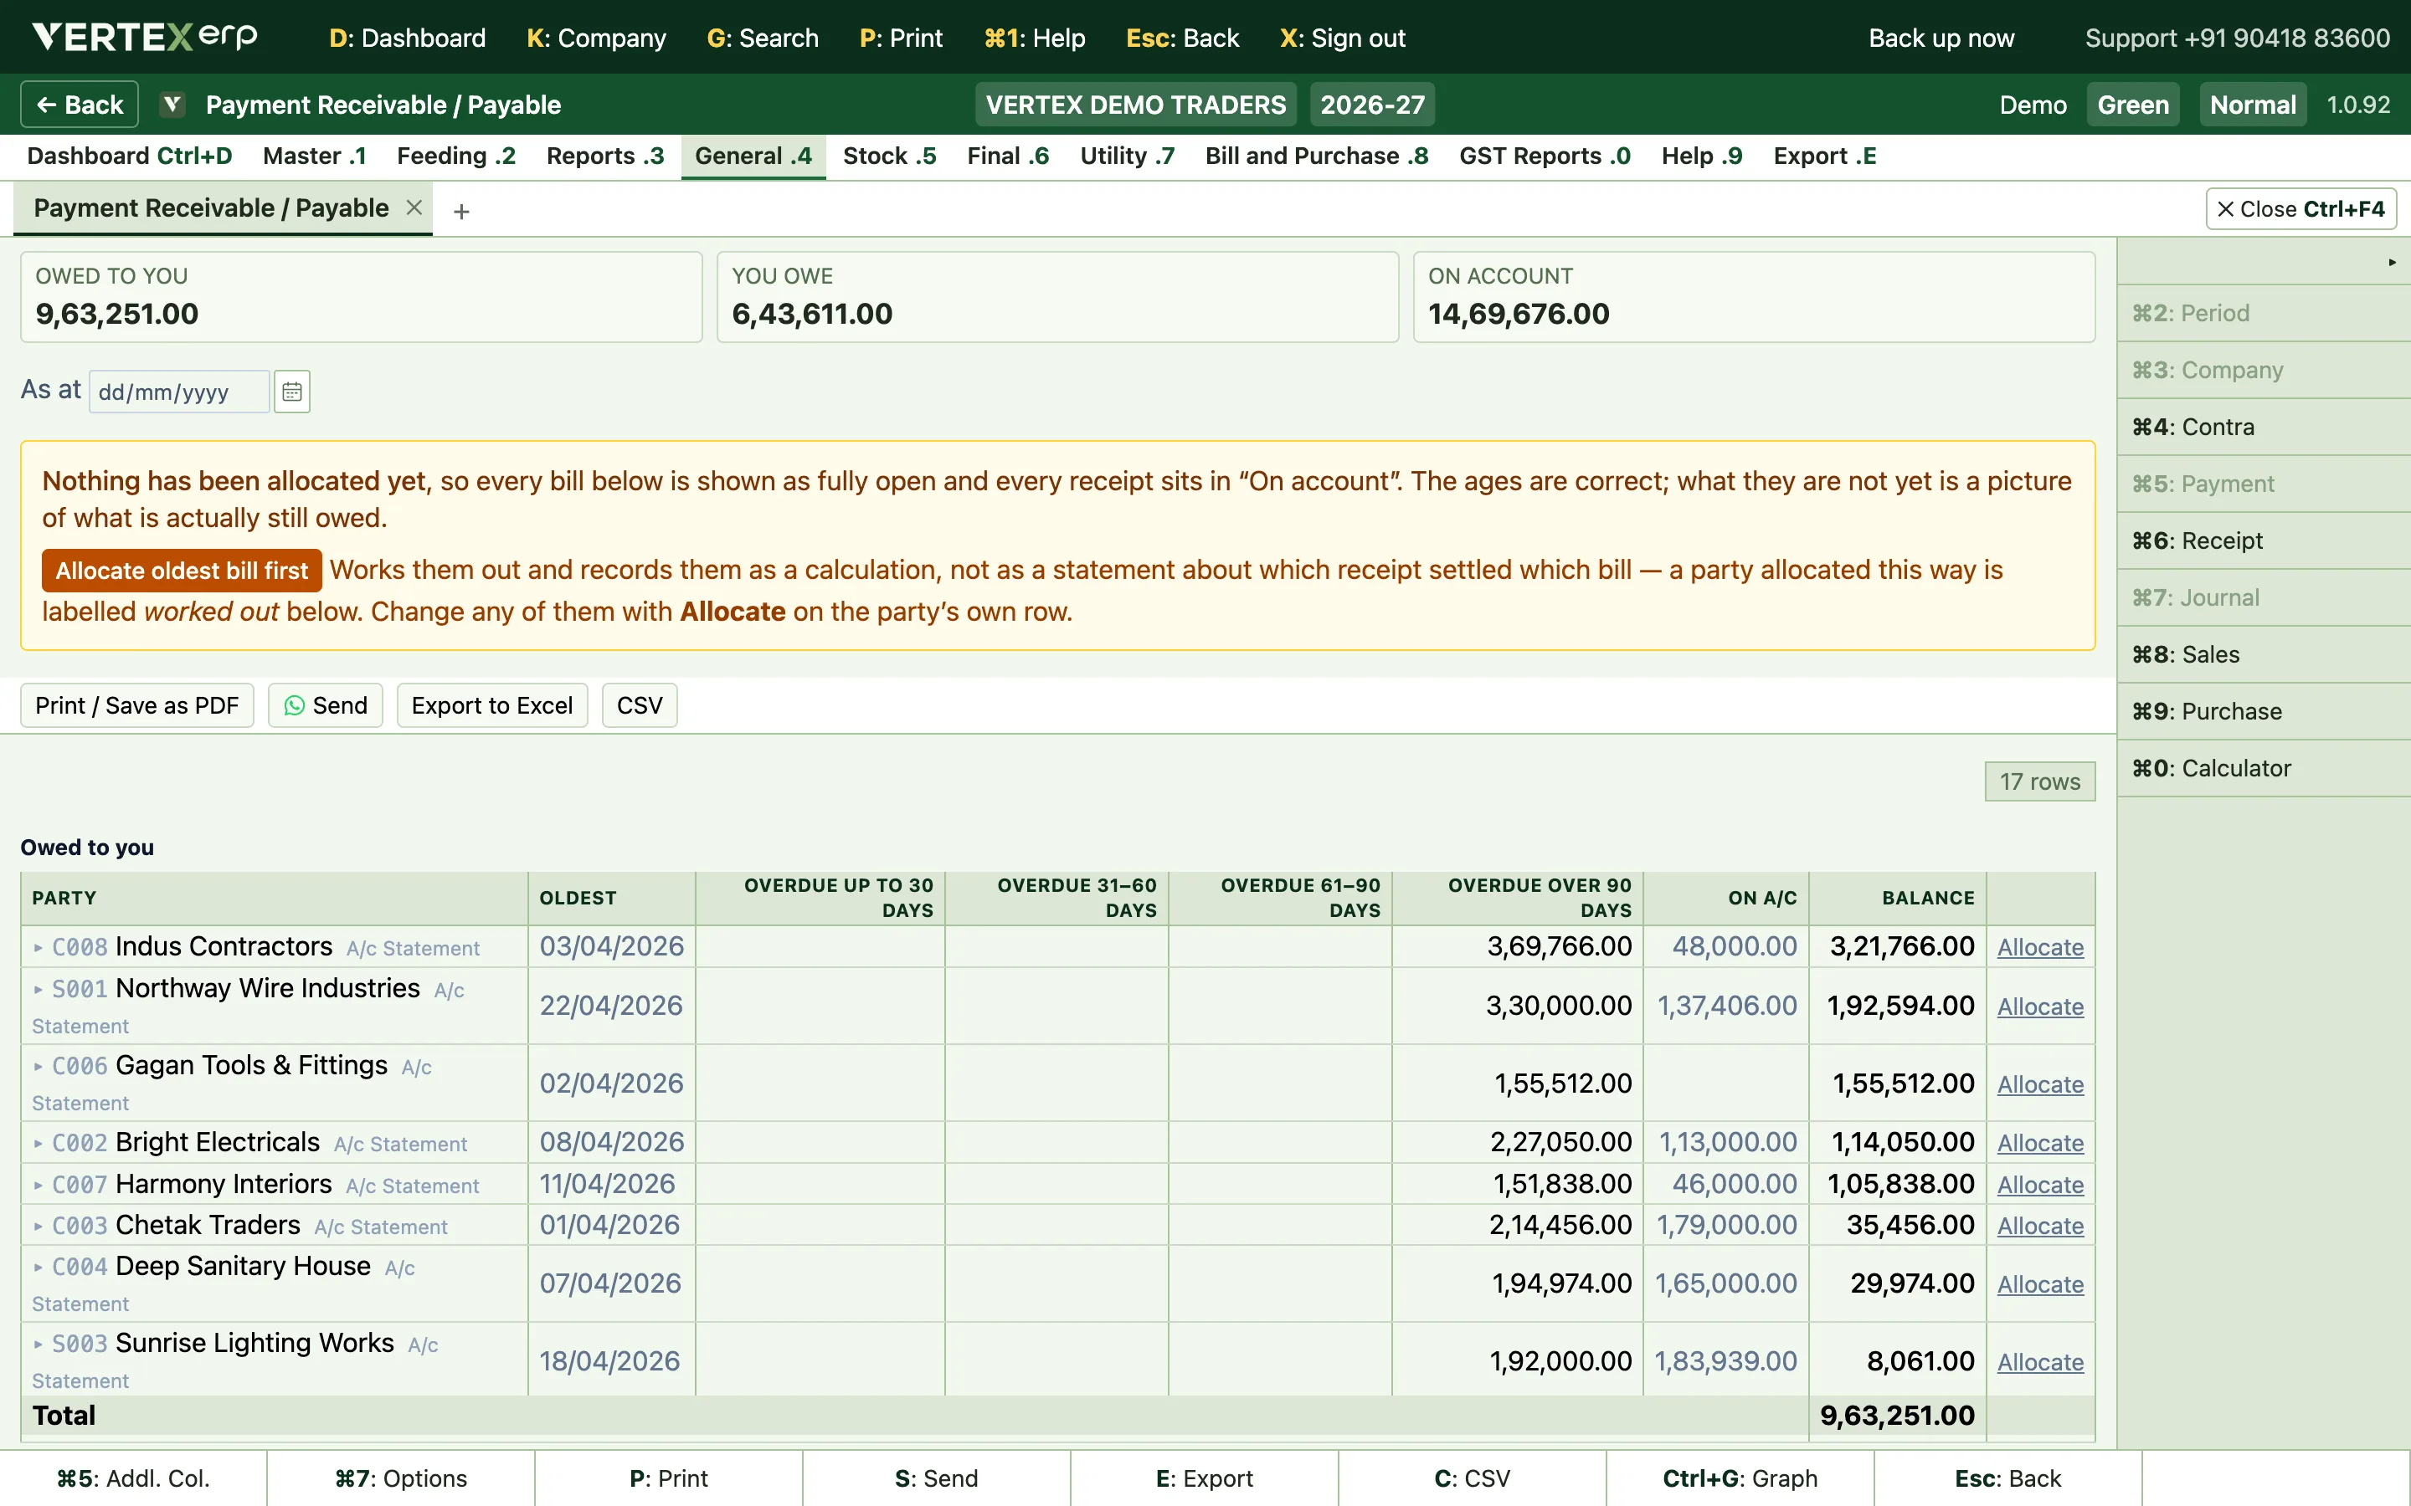Open the General .4 menu
The image size is (2411, 1506).
753,156
